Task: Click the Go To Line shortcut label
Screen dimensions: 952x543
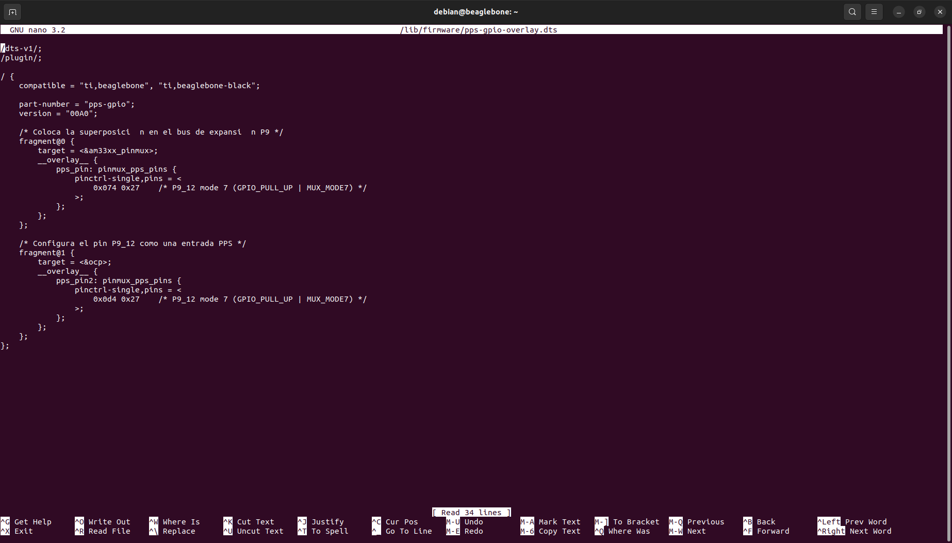Action: [408, 531]
